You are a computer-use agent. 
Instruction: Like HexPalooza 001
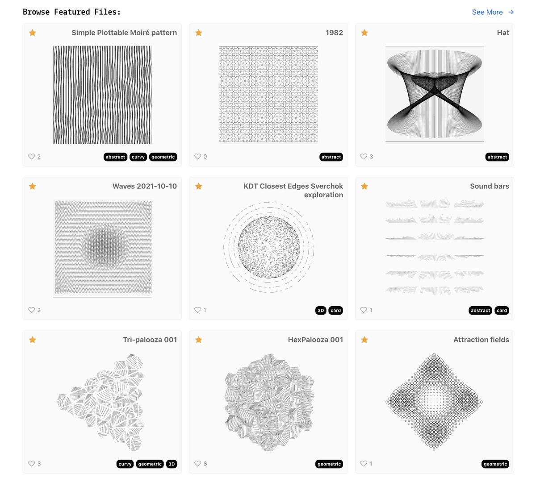pos(198,464)
